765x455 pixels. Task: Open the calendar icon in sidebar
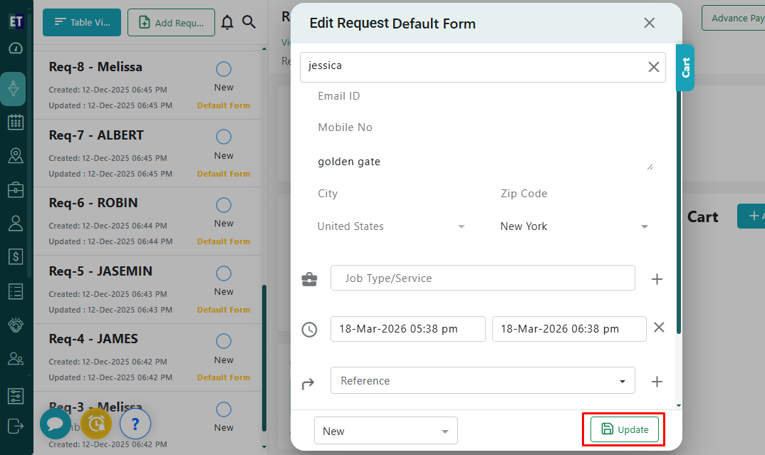click(x=16, y=122)
